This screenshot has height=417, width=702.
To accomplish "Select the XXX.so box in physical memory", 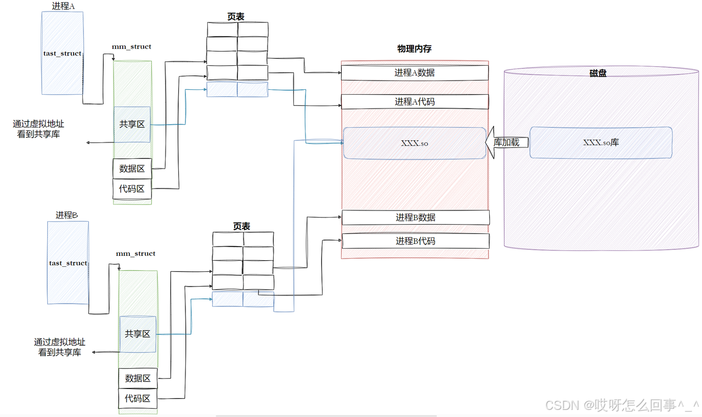I will click(415, 143).
